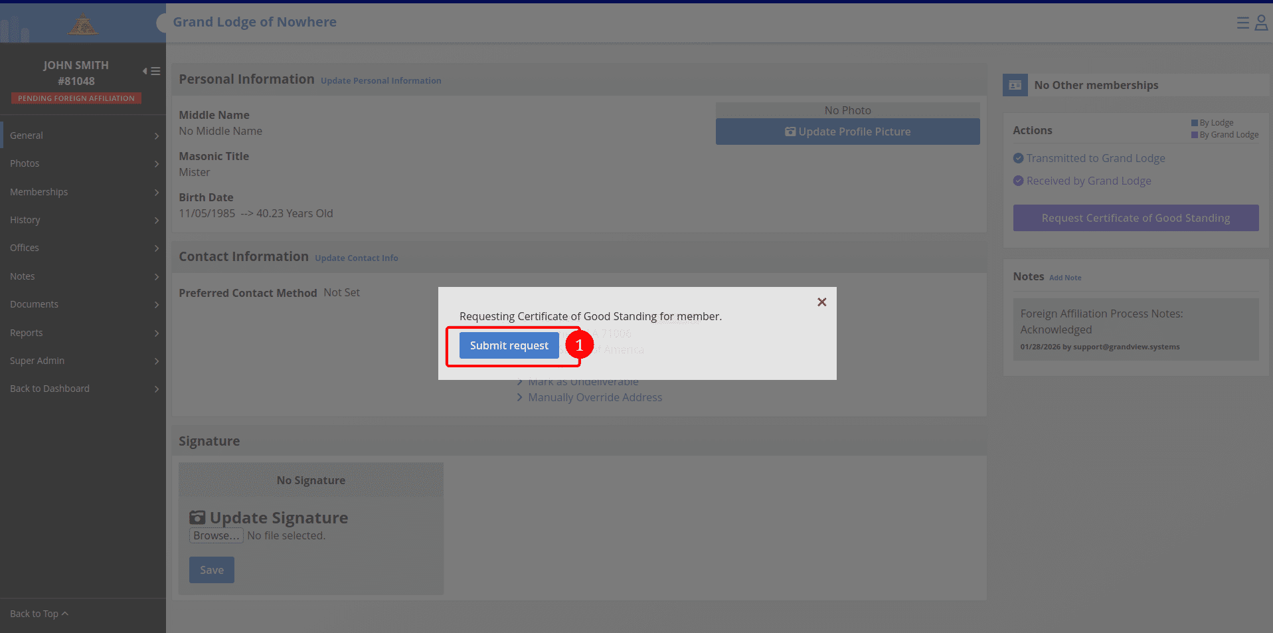The height and width of the screenshot is (633, 1273).
Task: Expand the Memberships sidebar section
Action: click(x=83, y=192)
